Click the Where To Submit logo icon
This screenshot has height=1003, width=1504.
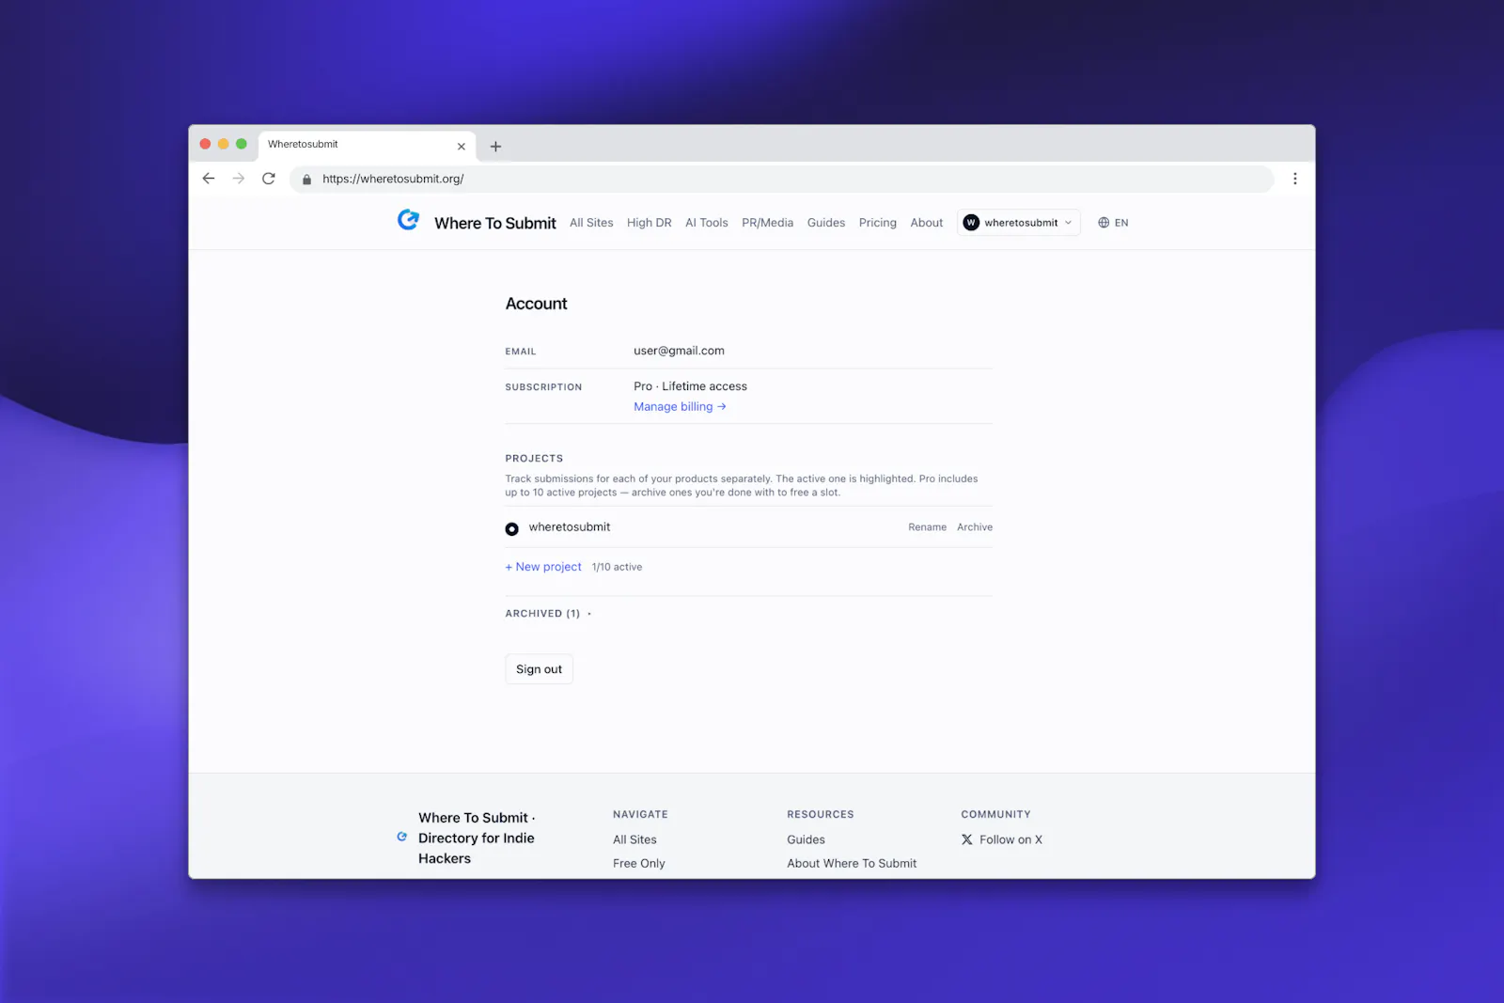[408, 220]
